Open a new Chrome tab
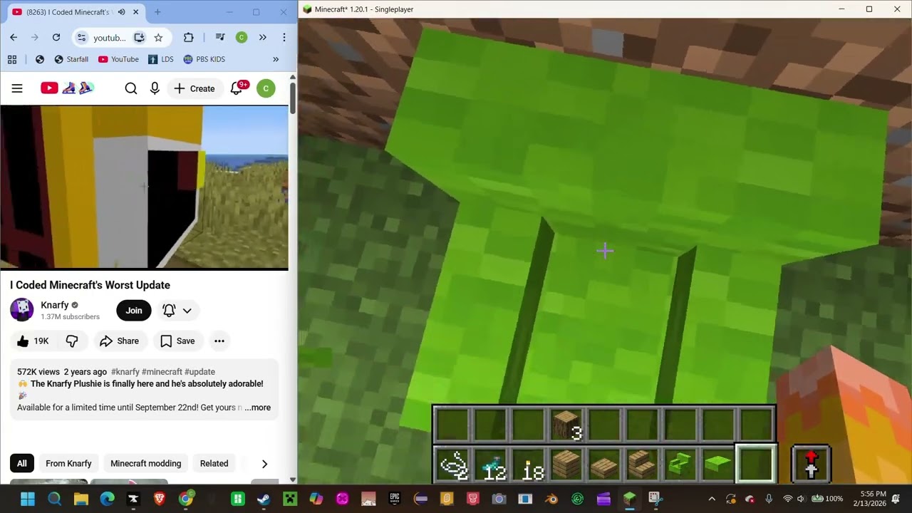912x513 pixels. pyautogui.click(x=157, y=12)
